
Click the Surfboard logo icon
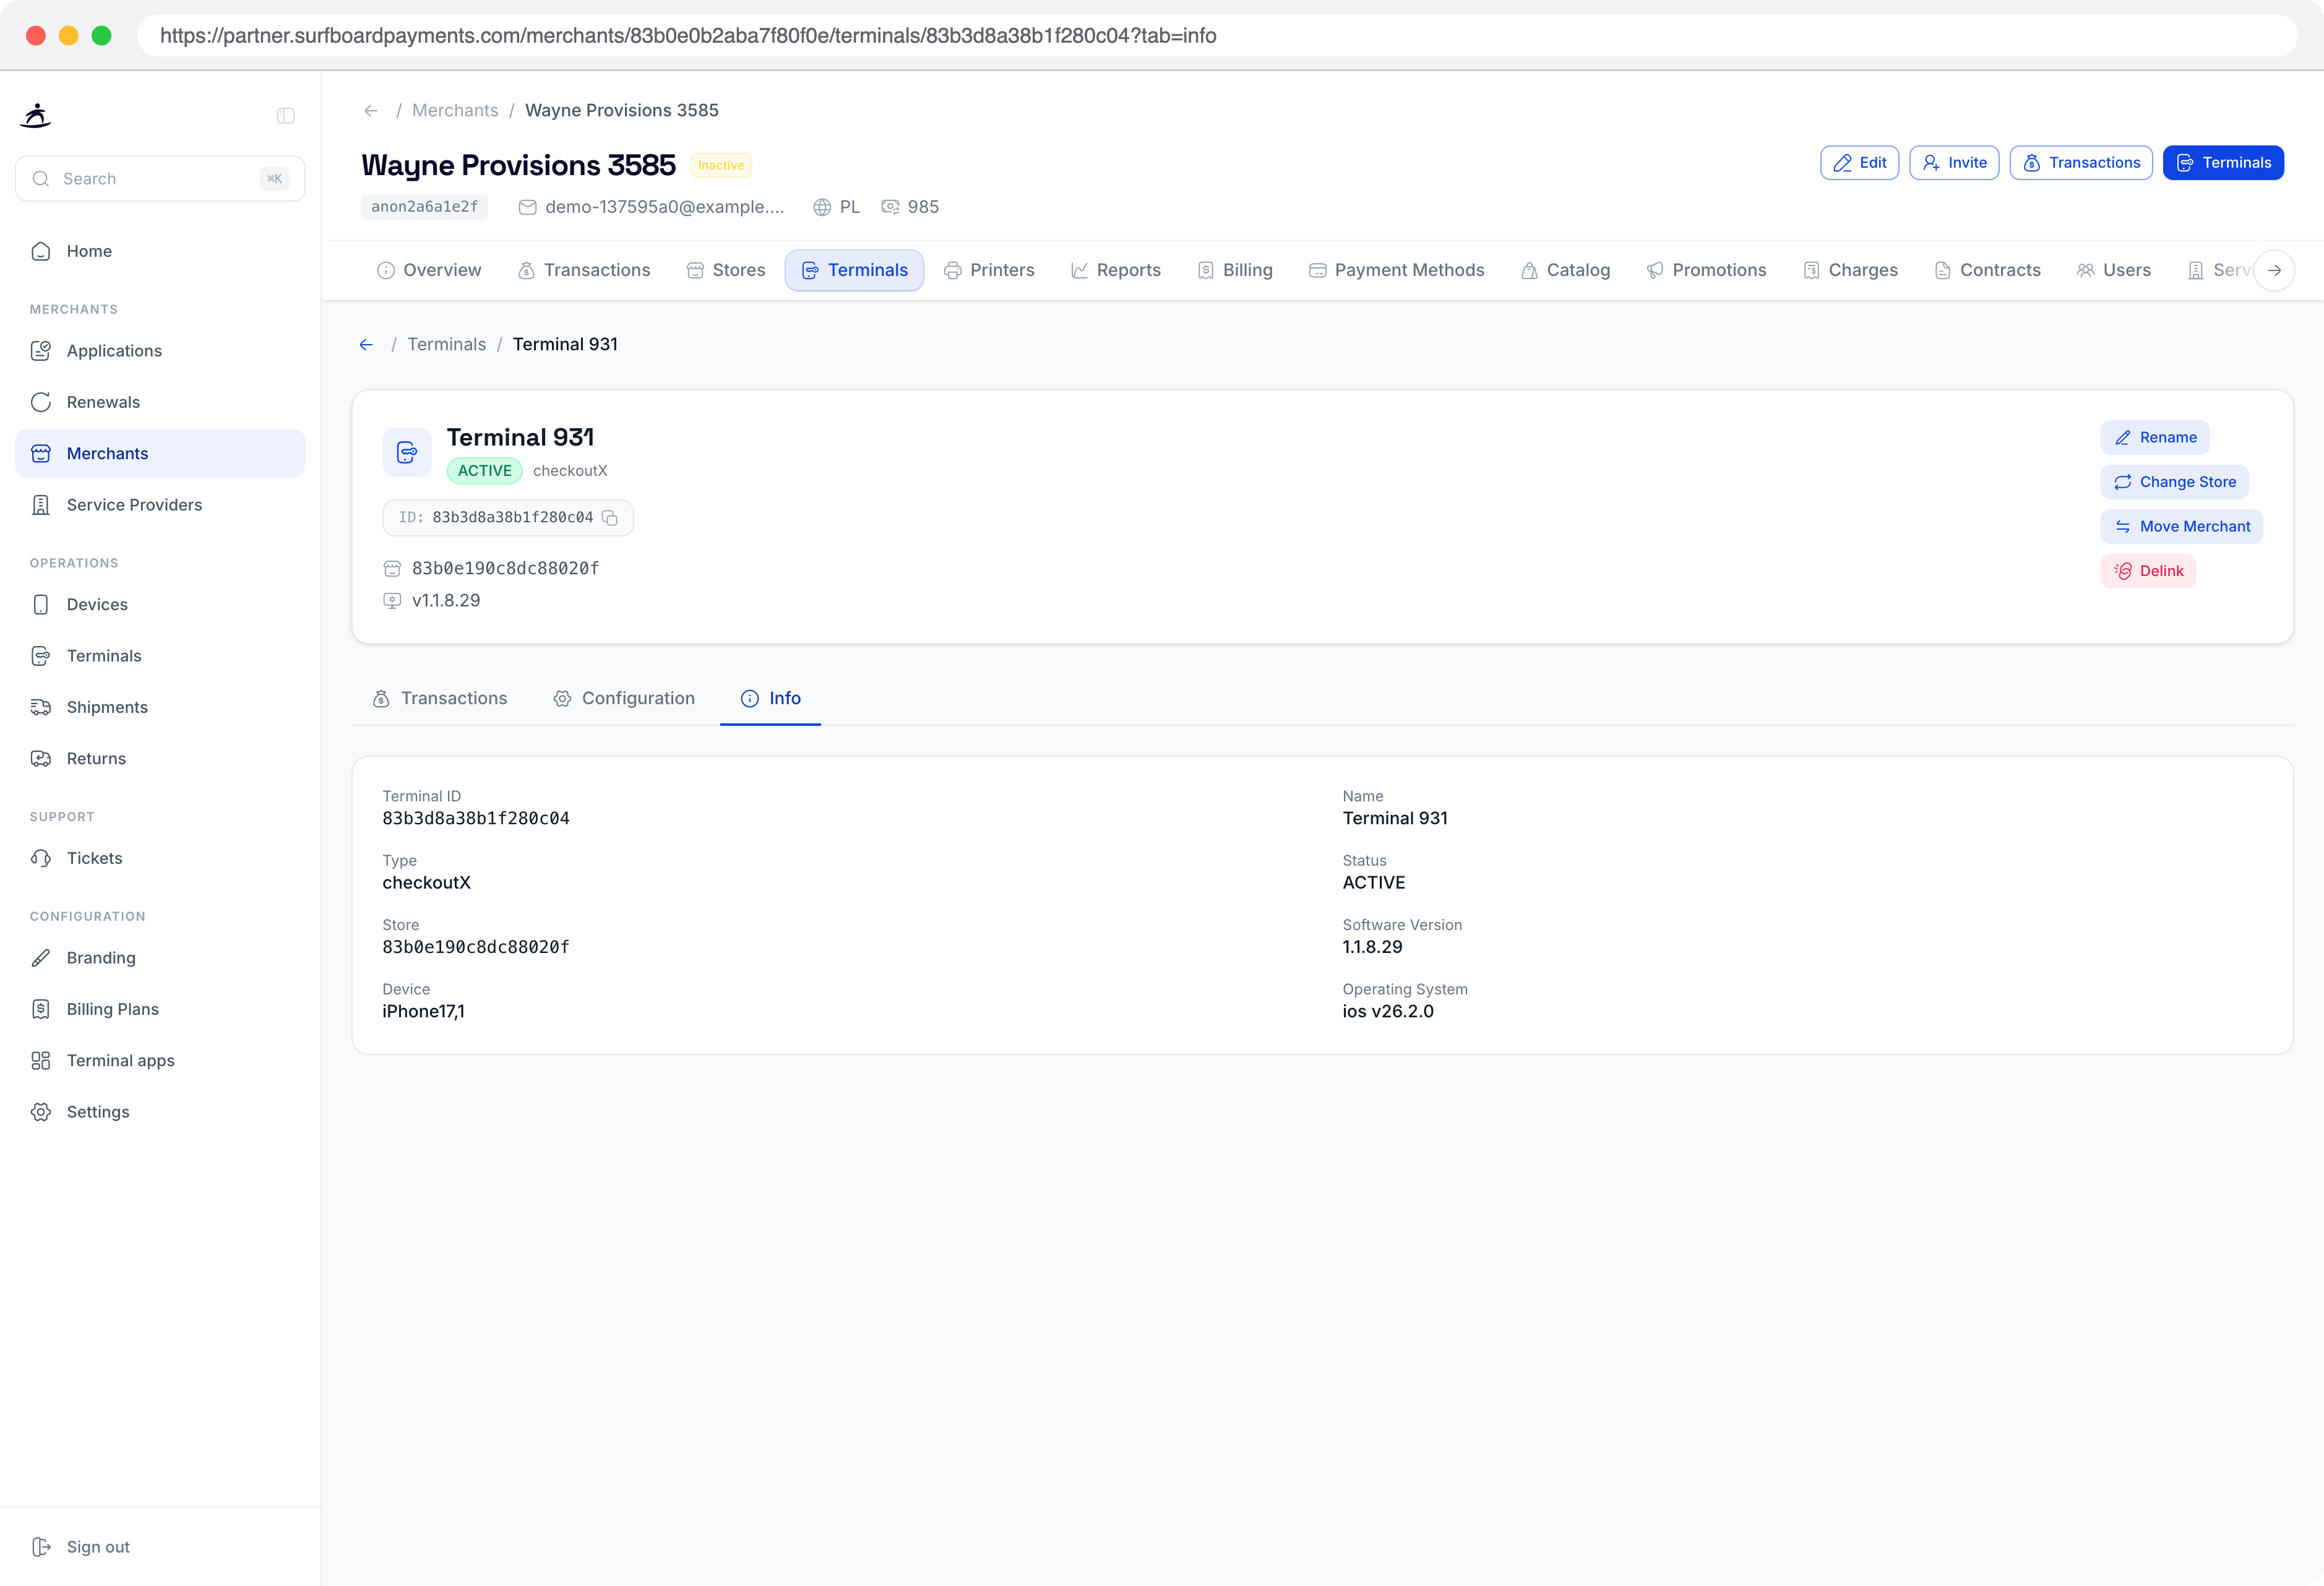(x=36, y=116)
